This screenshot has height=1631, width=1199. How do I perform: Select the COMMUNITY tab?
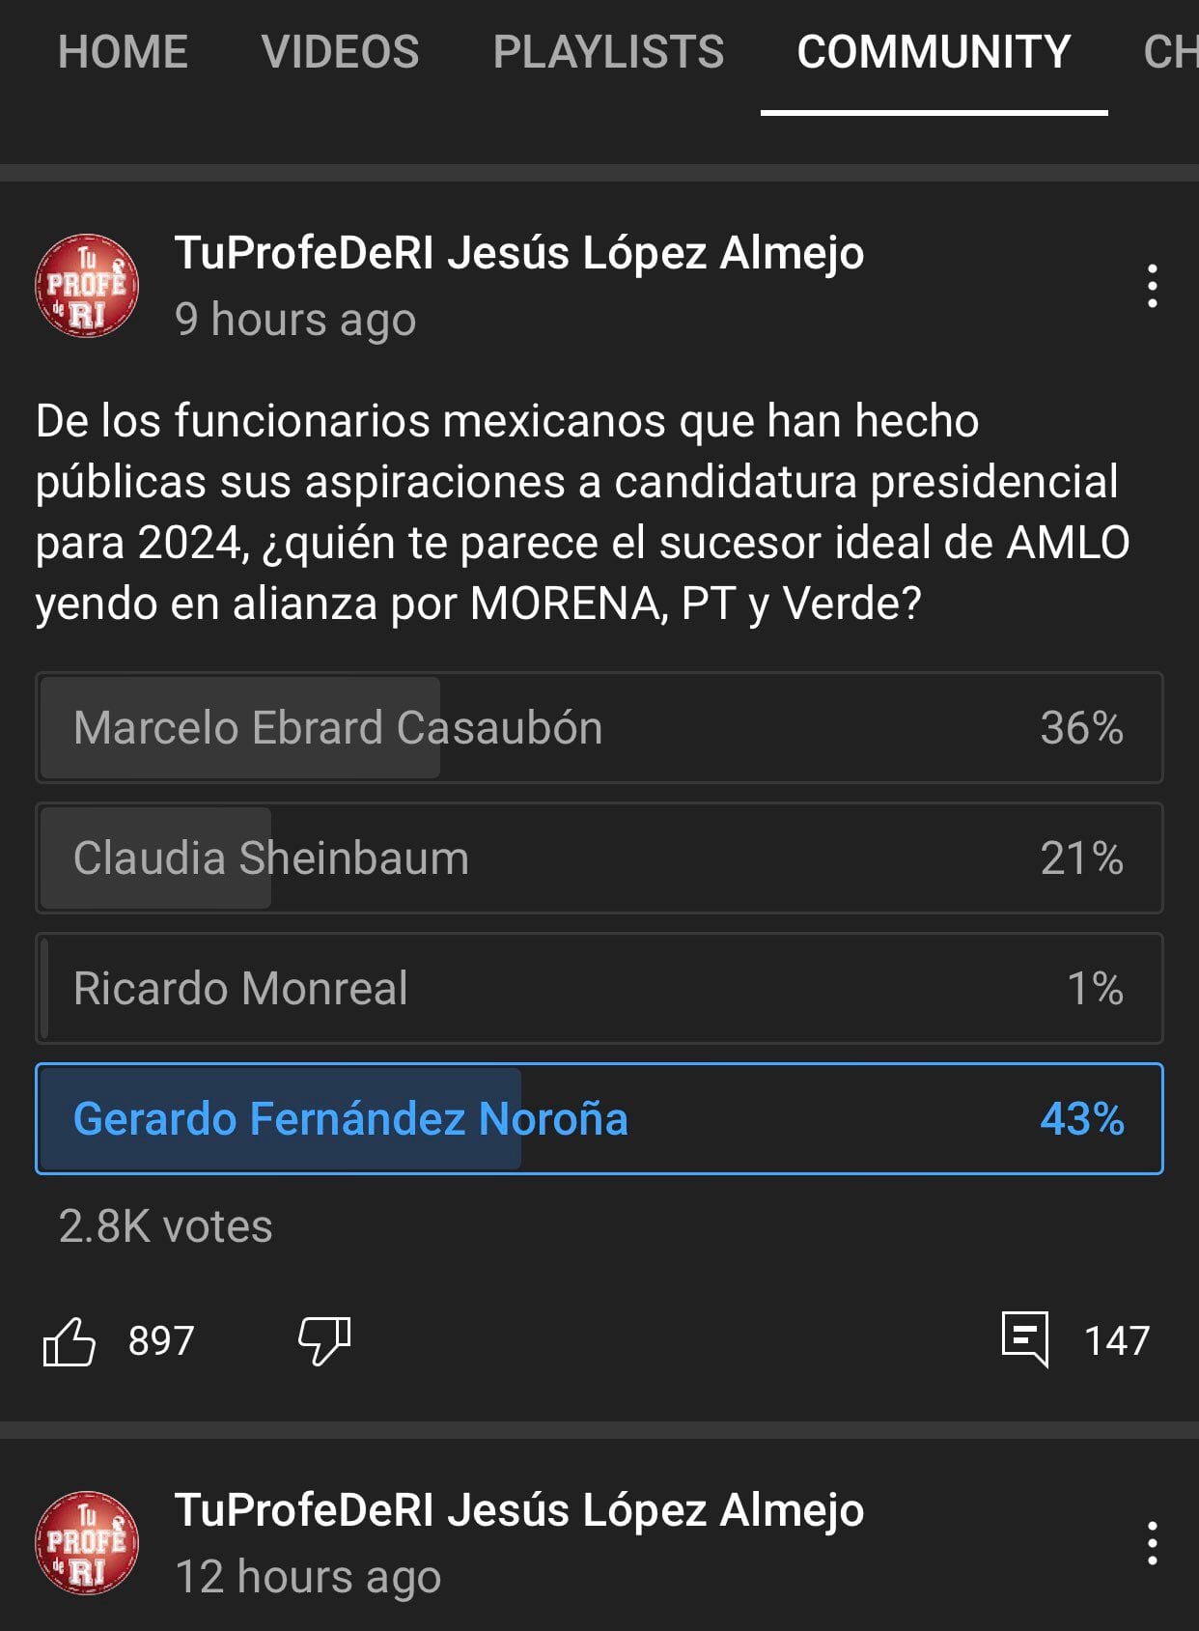click(x=934, y=52)
